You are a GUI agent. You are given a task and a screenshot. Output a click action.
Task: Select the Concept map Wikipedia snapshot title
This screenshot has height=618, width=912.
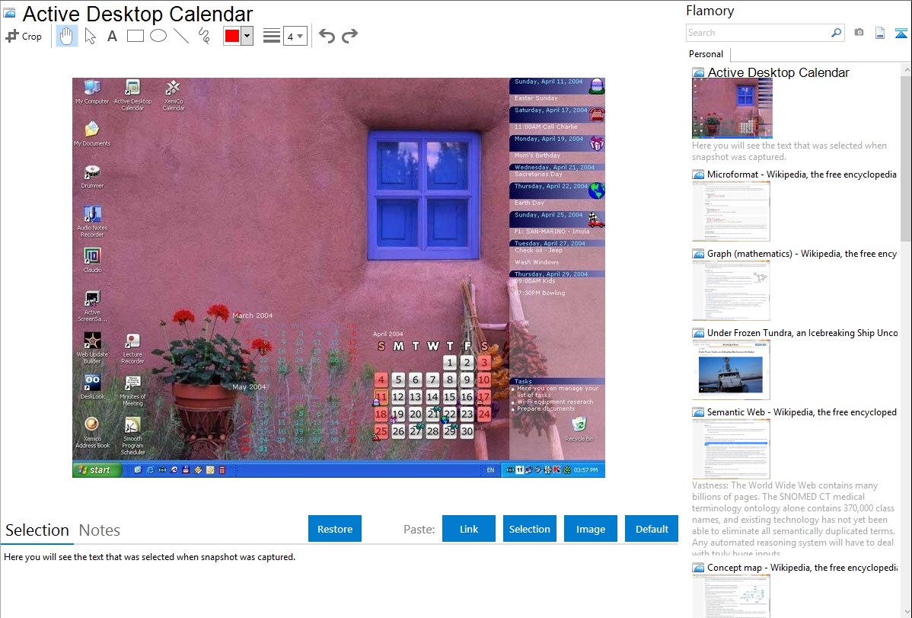802,567
